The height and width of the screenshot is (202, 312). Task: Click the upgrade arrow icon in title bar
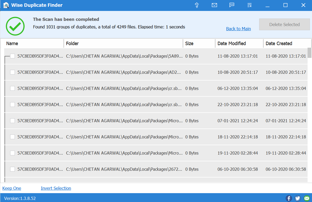click(197, 5)
